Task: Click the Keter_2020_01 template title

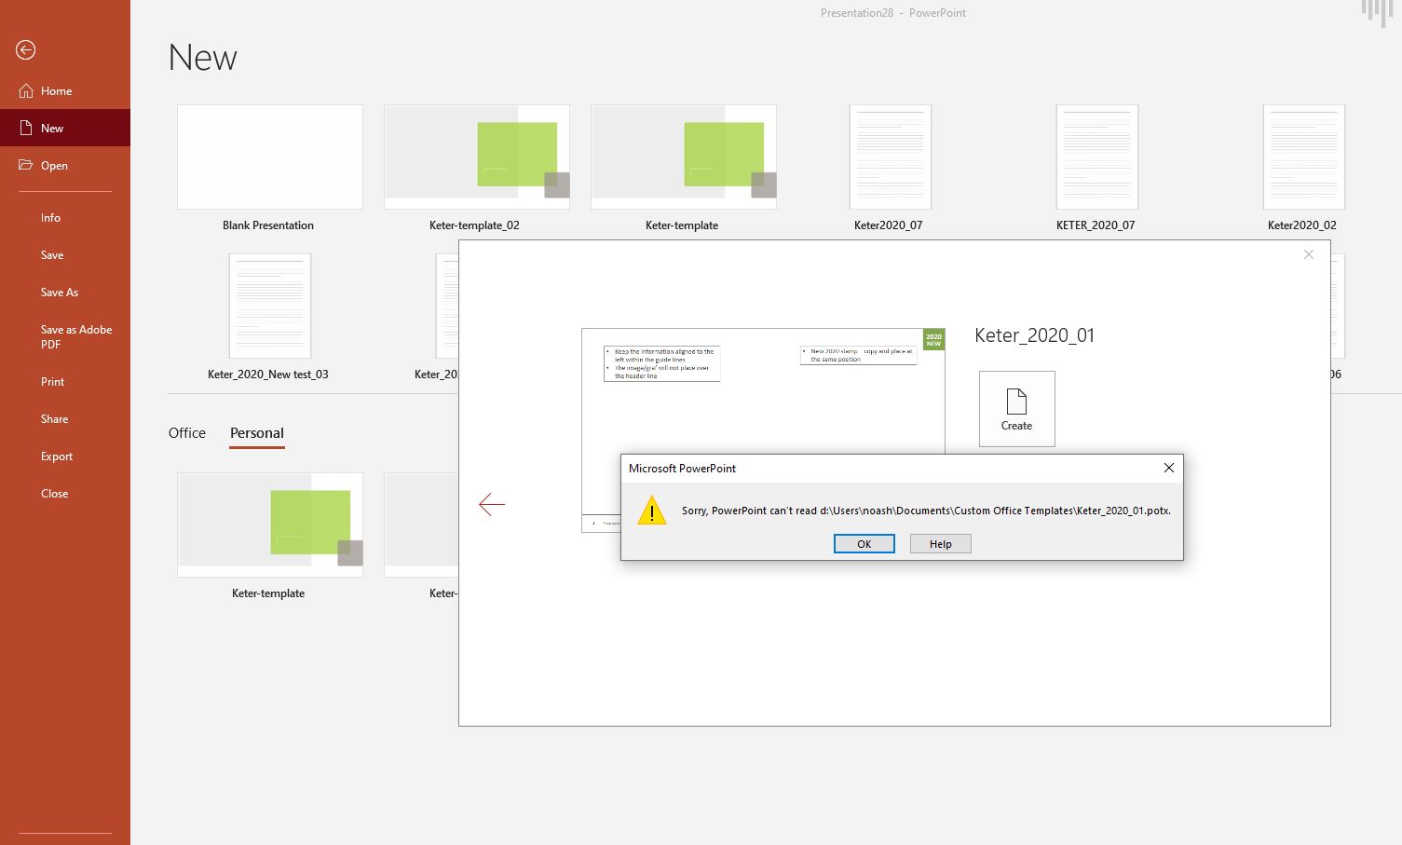Action: click(x=1035, y=335)
